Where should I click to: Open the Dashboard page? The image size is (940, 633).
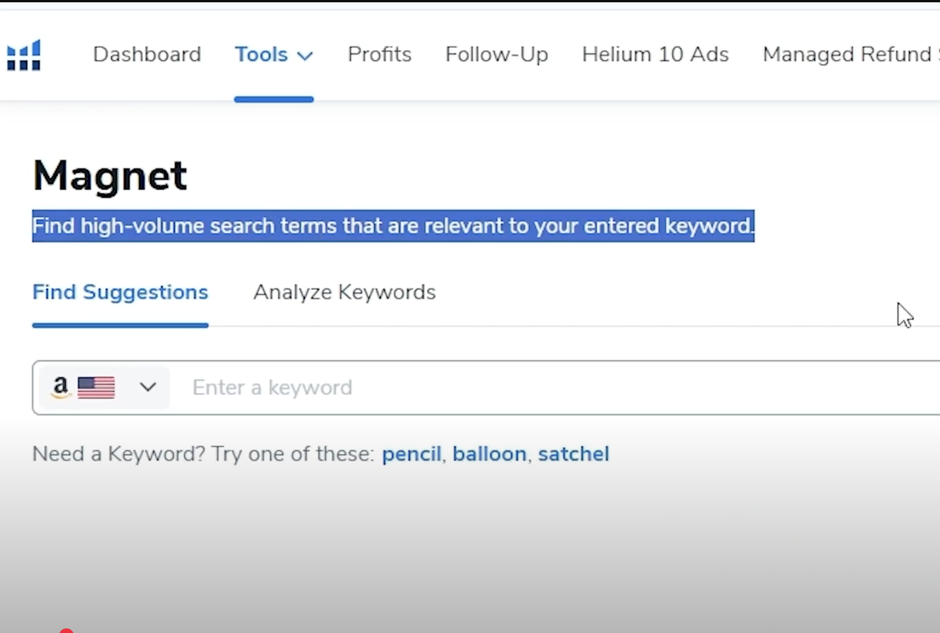pos(147,55)
